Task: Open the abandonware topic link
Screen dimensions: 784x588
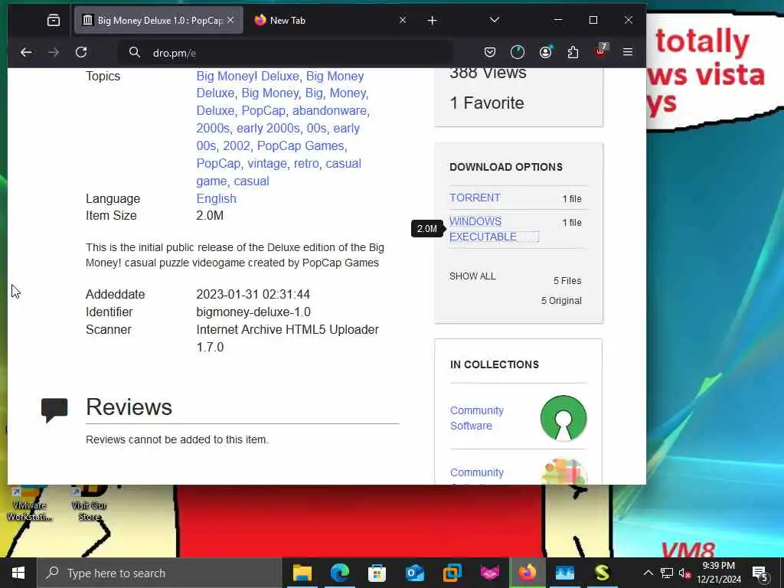Action: point(329,110)
